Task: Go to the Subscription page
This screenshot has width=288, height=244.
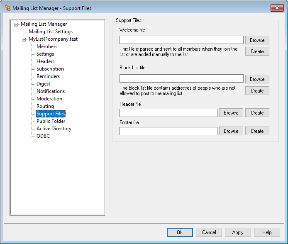Action: click(50, 69)
